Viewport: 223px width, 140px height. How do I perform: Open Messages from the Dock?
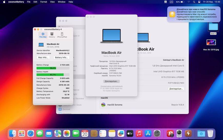(x=40, y=133)
